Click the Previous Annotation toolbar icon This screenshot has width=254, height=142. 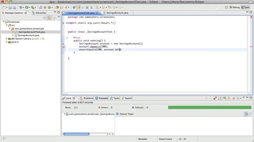pos(103,7)
